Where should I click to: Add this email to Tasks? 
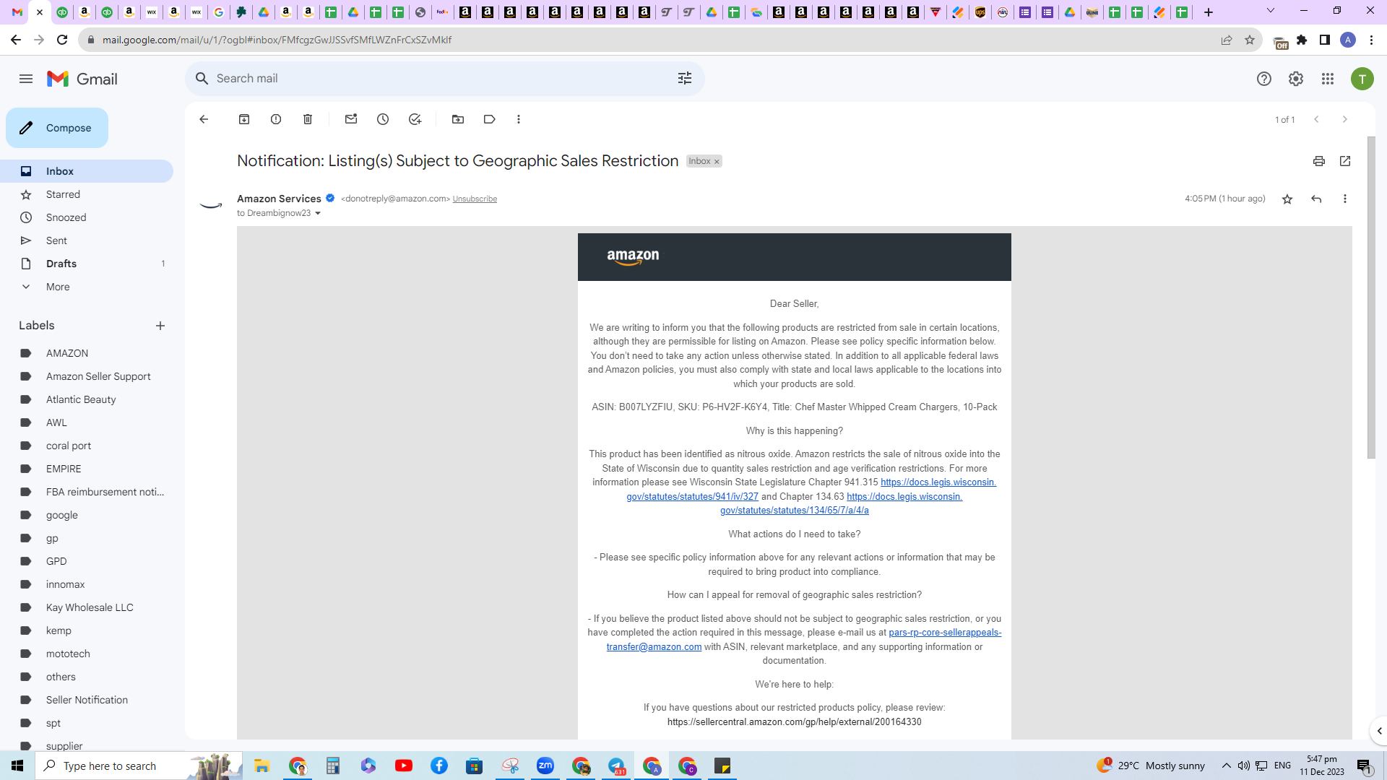tap(415, 119)
